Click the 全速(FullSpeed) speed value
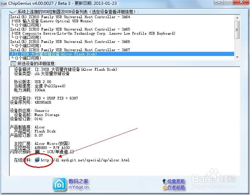250x195 pixels. 50,86
